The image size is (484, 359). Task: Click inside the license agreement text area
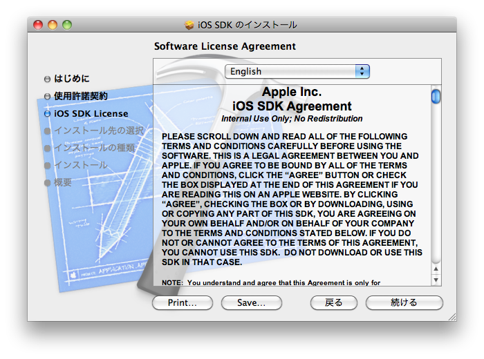point(290,200)
